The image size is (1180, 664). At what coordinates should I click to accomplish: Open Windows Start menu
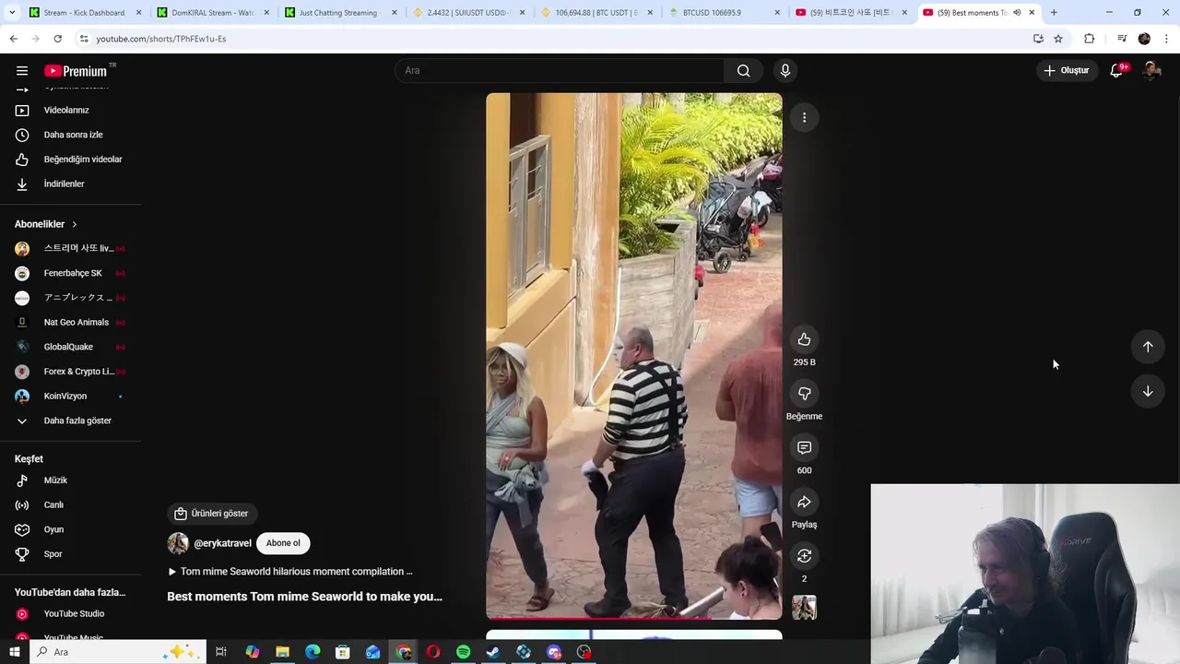(x=14, y=652)
